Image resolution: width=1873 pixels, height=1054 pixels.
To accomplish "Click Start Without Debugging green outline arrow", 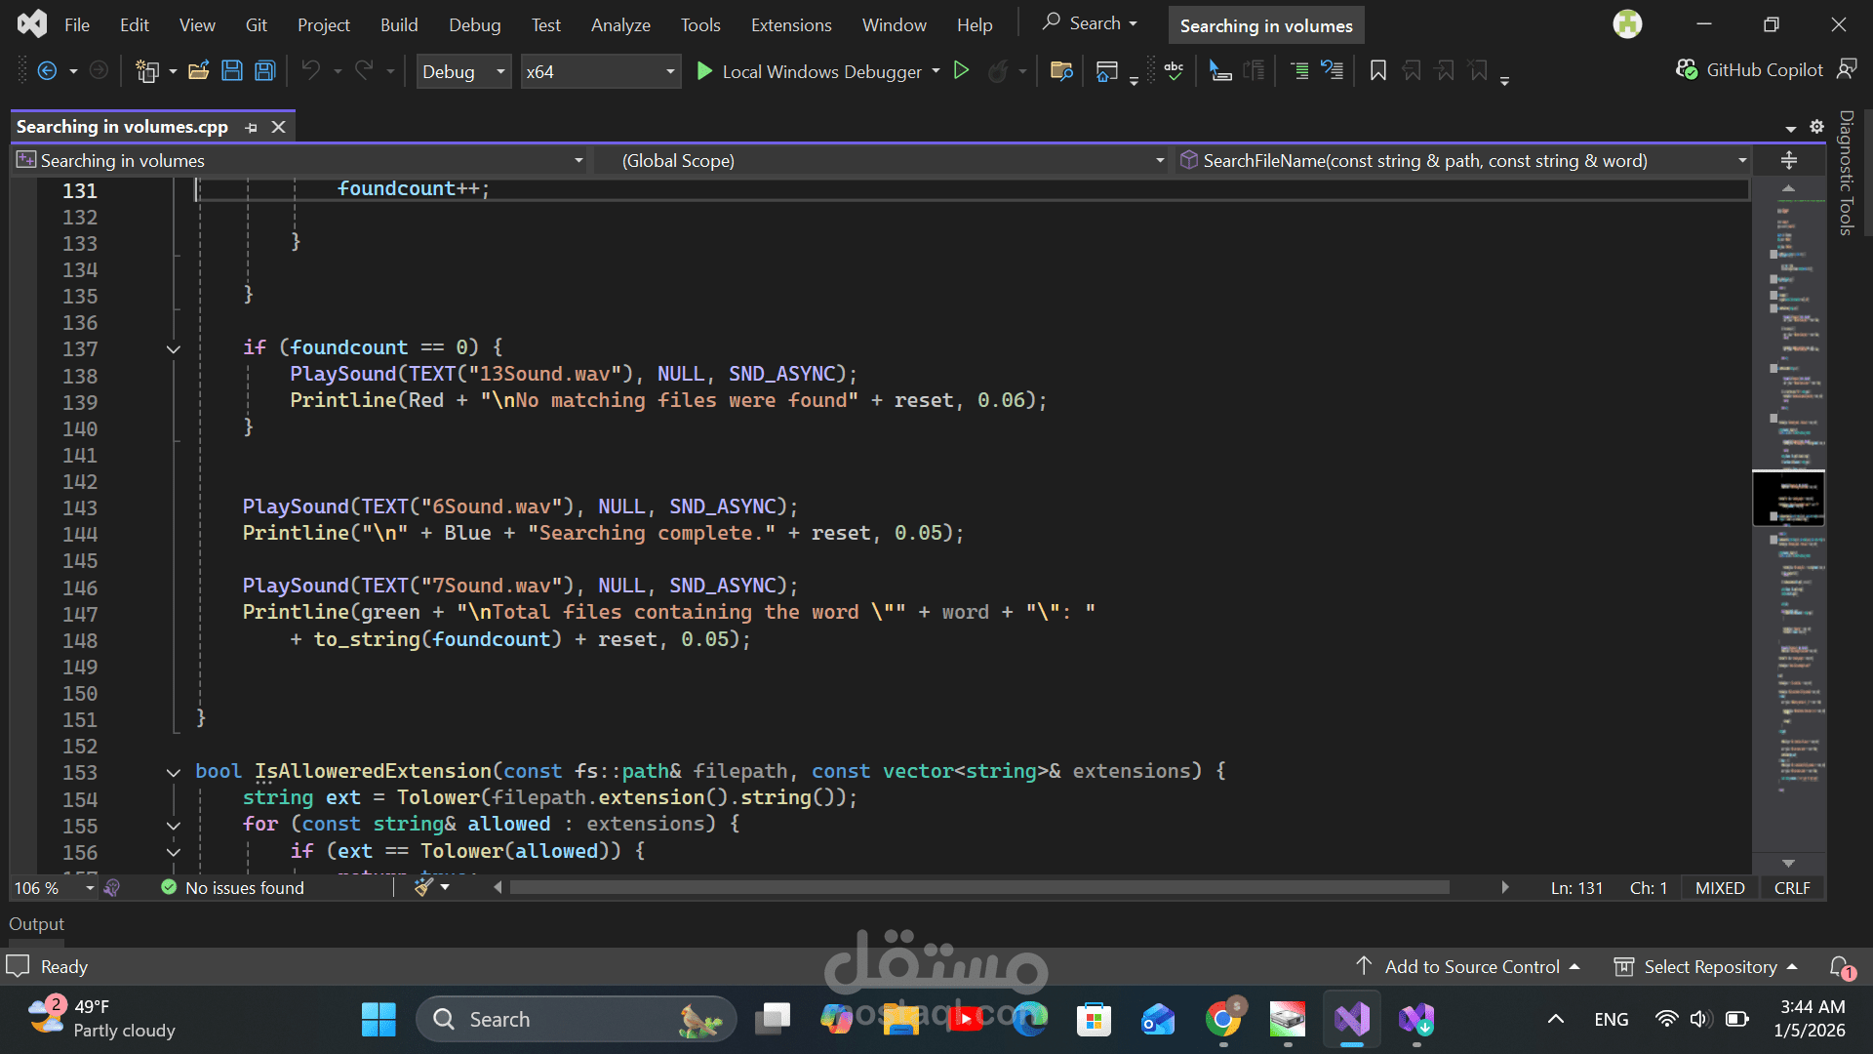I will 961,70.
